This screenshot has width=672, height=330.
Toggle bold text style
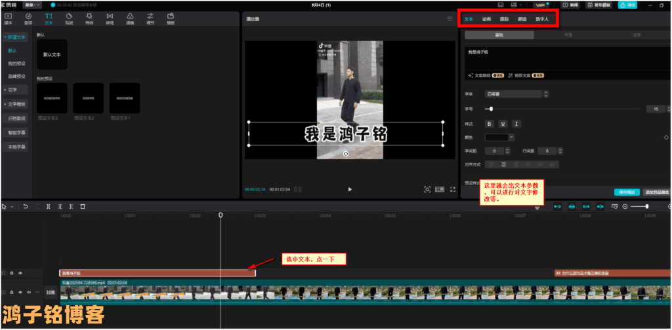point(489,123)
